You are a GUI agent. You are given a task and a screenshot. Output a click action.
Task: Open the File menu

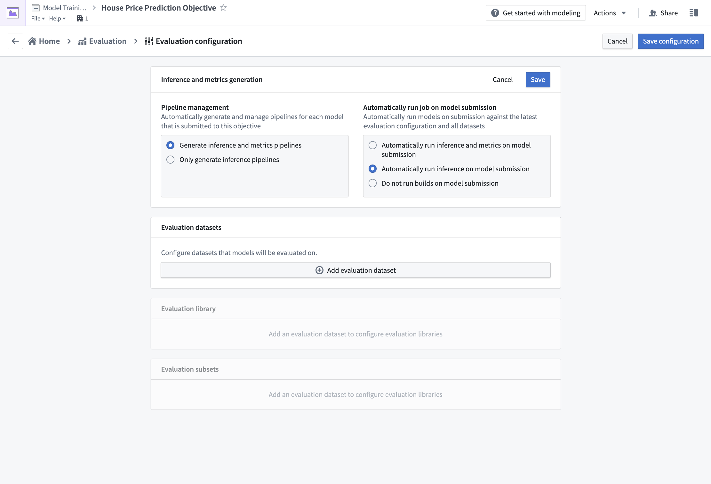(x=38, y=19)
